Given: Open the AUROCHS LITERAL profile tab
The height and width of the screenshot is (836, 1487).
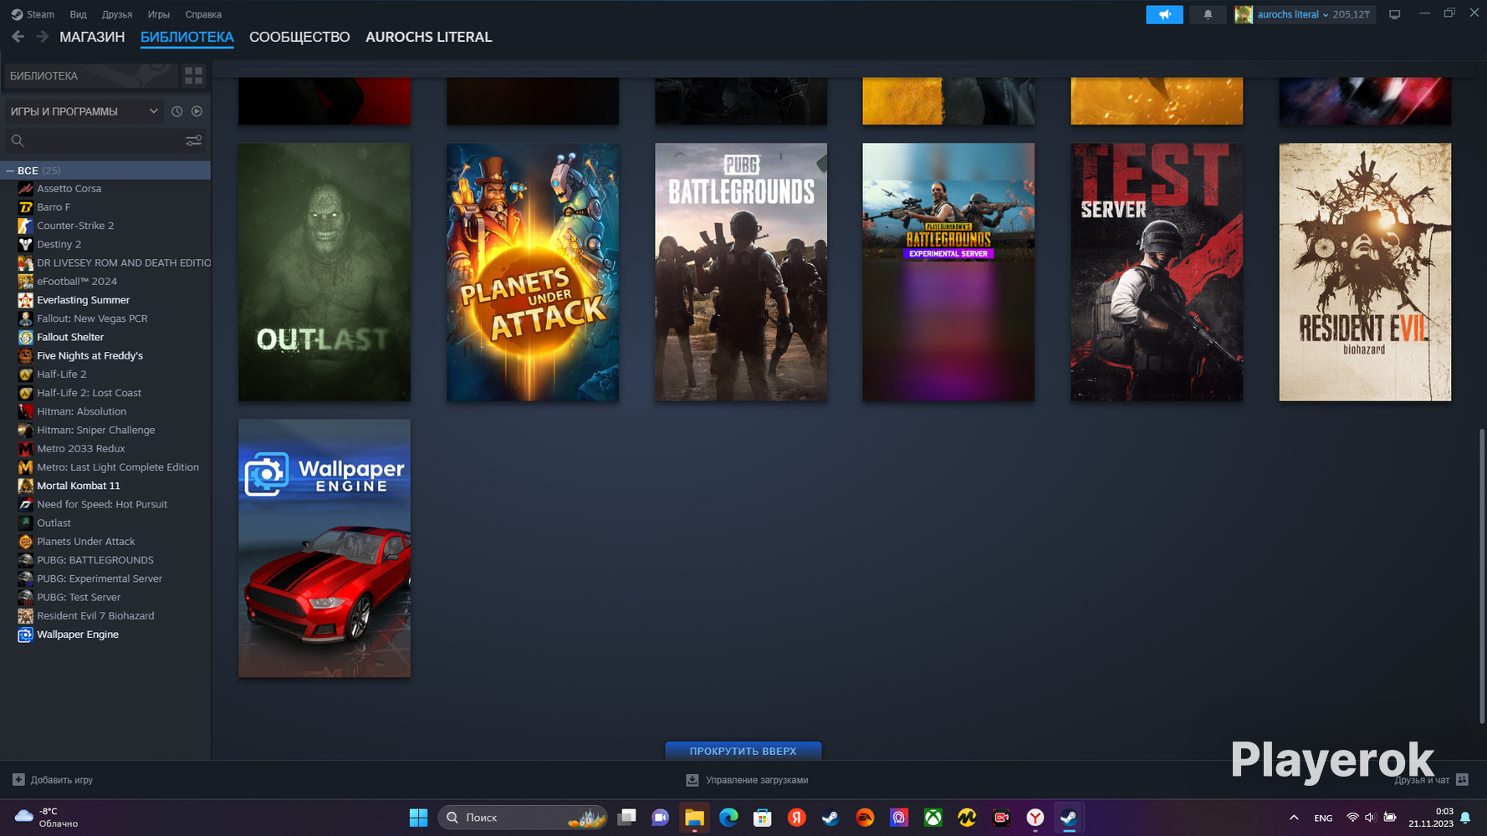Looking at the screenshot, I should coord(428,37).
